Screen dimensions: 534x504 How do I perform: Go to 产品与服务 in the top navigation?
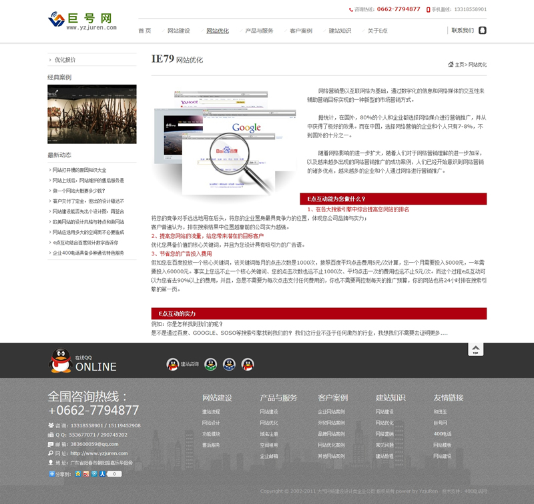point(259,31)
